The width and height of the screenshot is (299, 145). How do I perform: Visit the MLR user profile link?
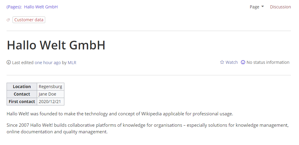pyautogui.click(x=72, y=63)
